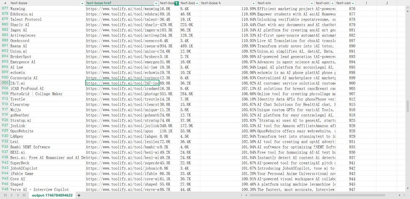Select the Sharly AI cell
Viewport: 410px width, 199px height.
(x=47, y=25)
